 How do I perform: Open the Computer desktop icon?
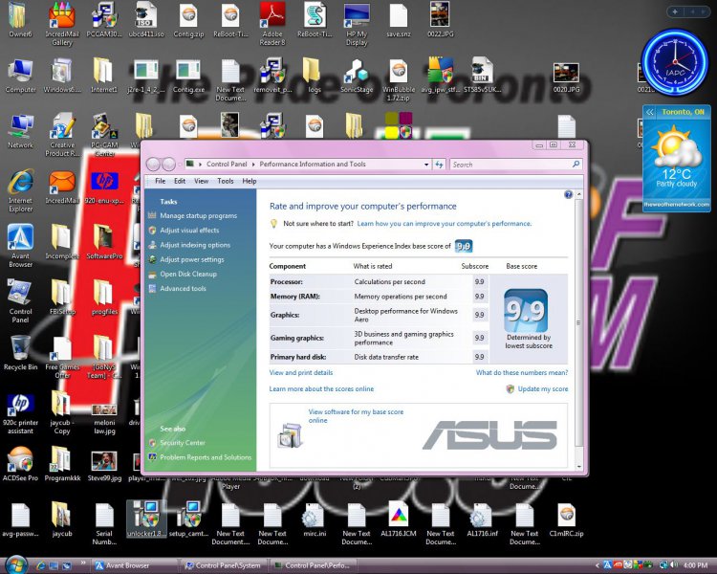[20, 77]
